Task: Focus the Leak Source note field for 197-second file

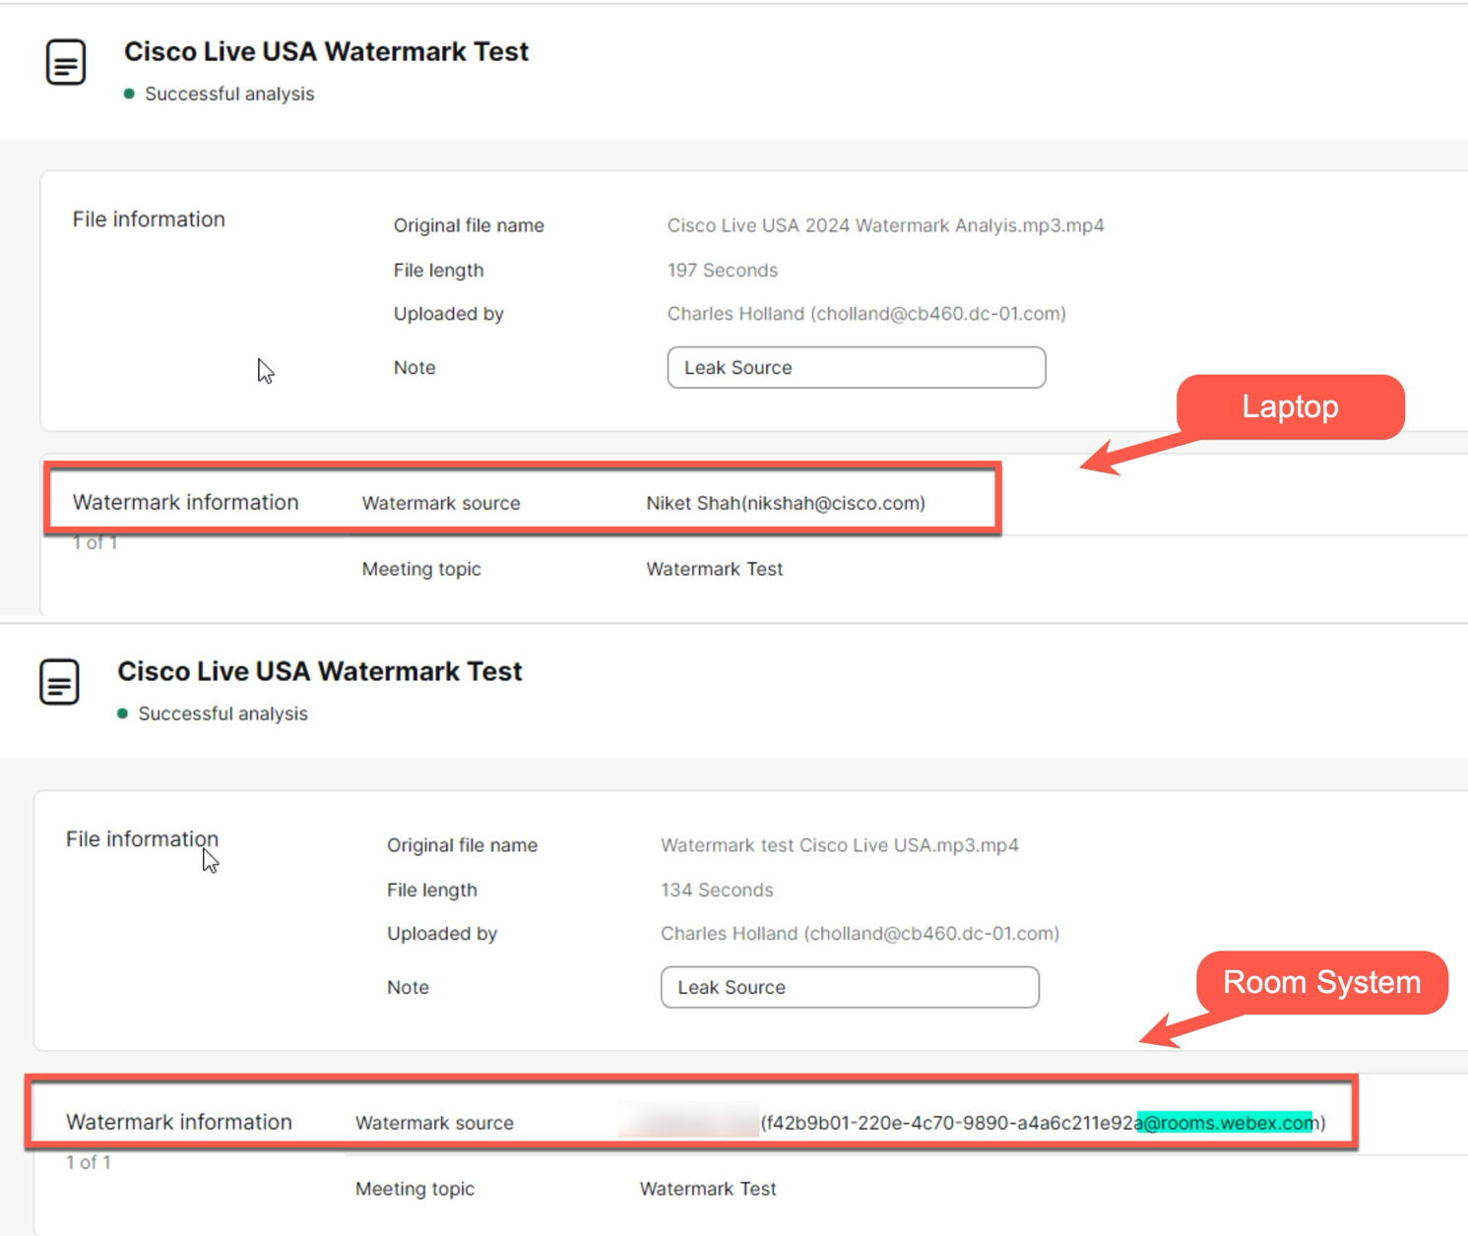Action: tap(856, 367)
